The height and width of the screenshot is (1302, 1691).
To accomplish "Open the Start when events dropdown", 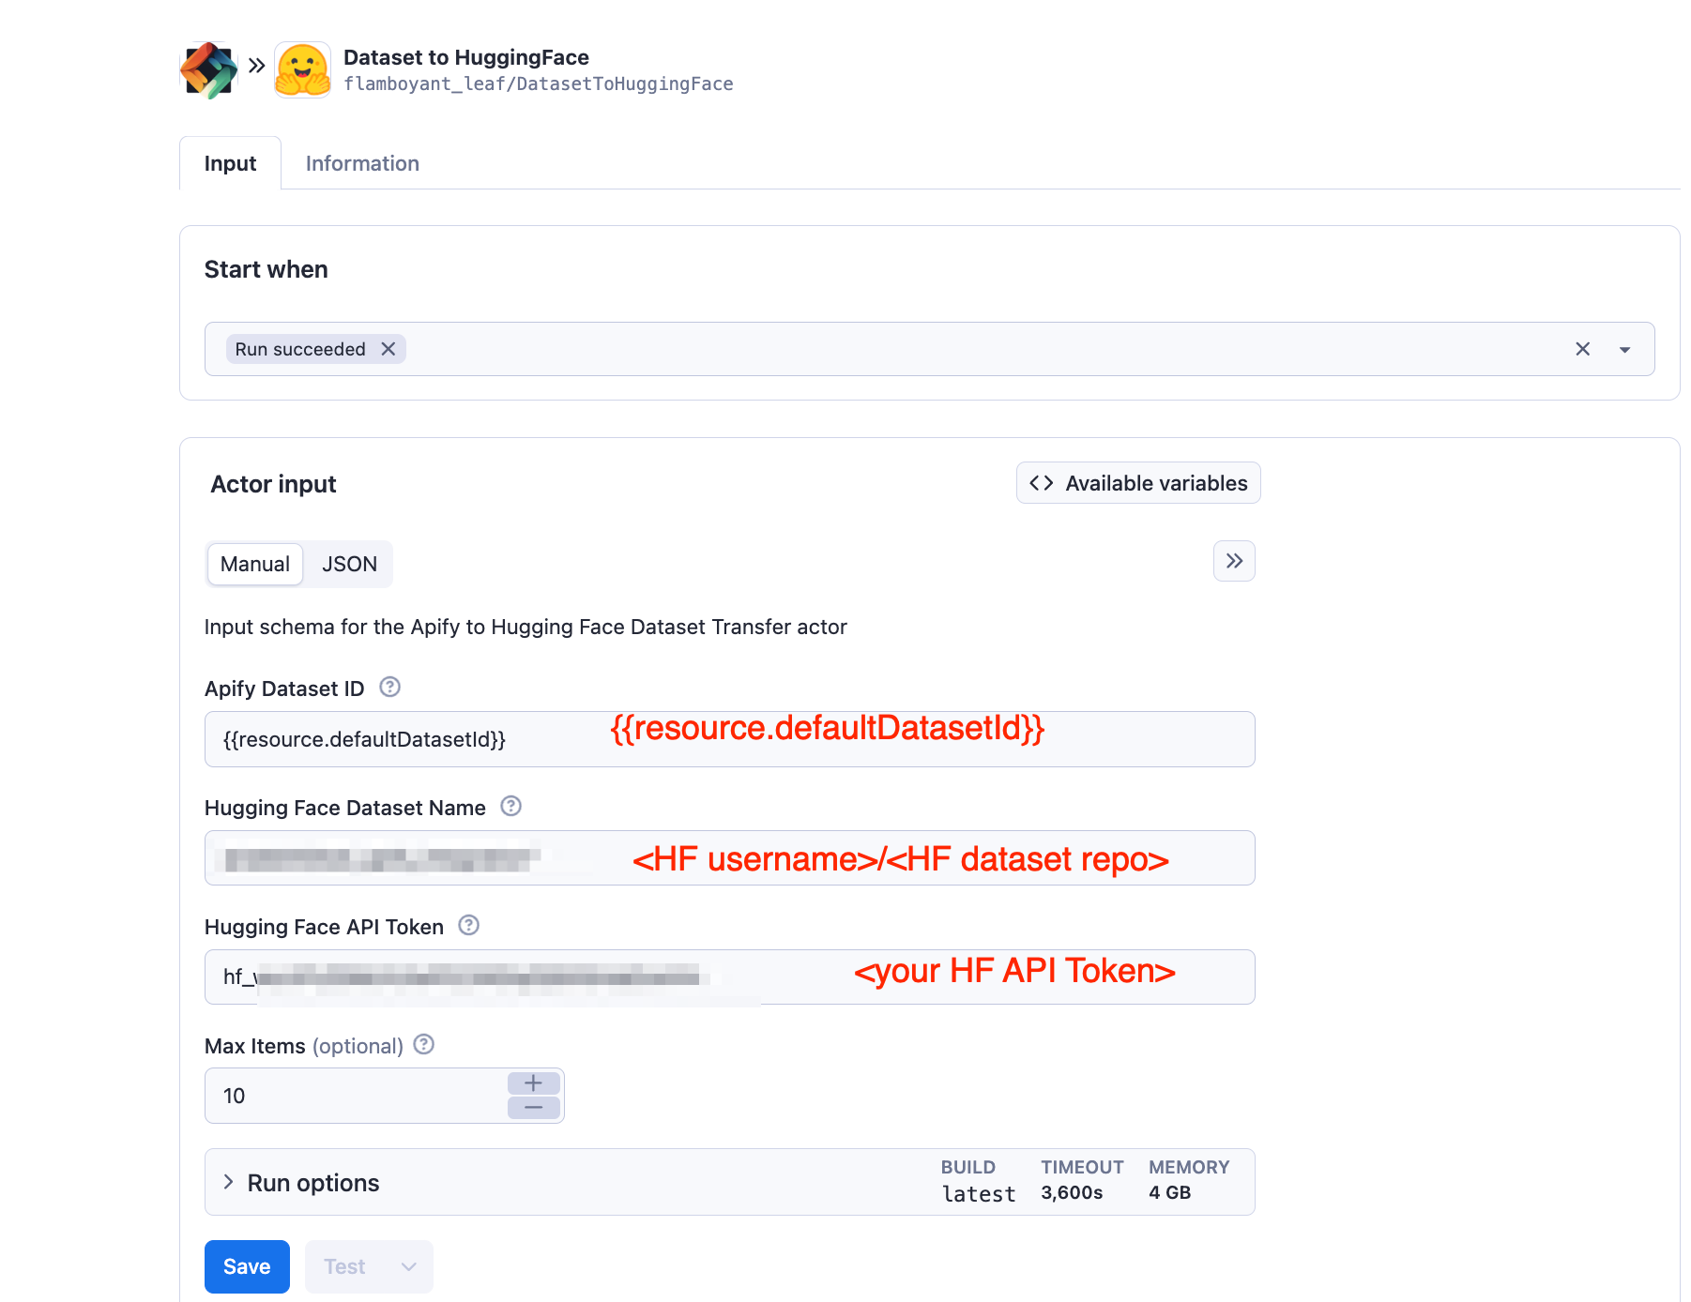I will point(1624,349).
